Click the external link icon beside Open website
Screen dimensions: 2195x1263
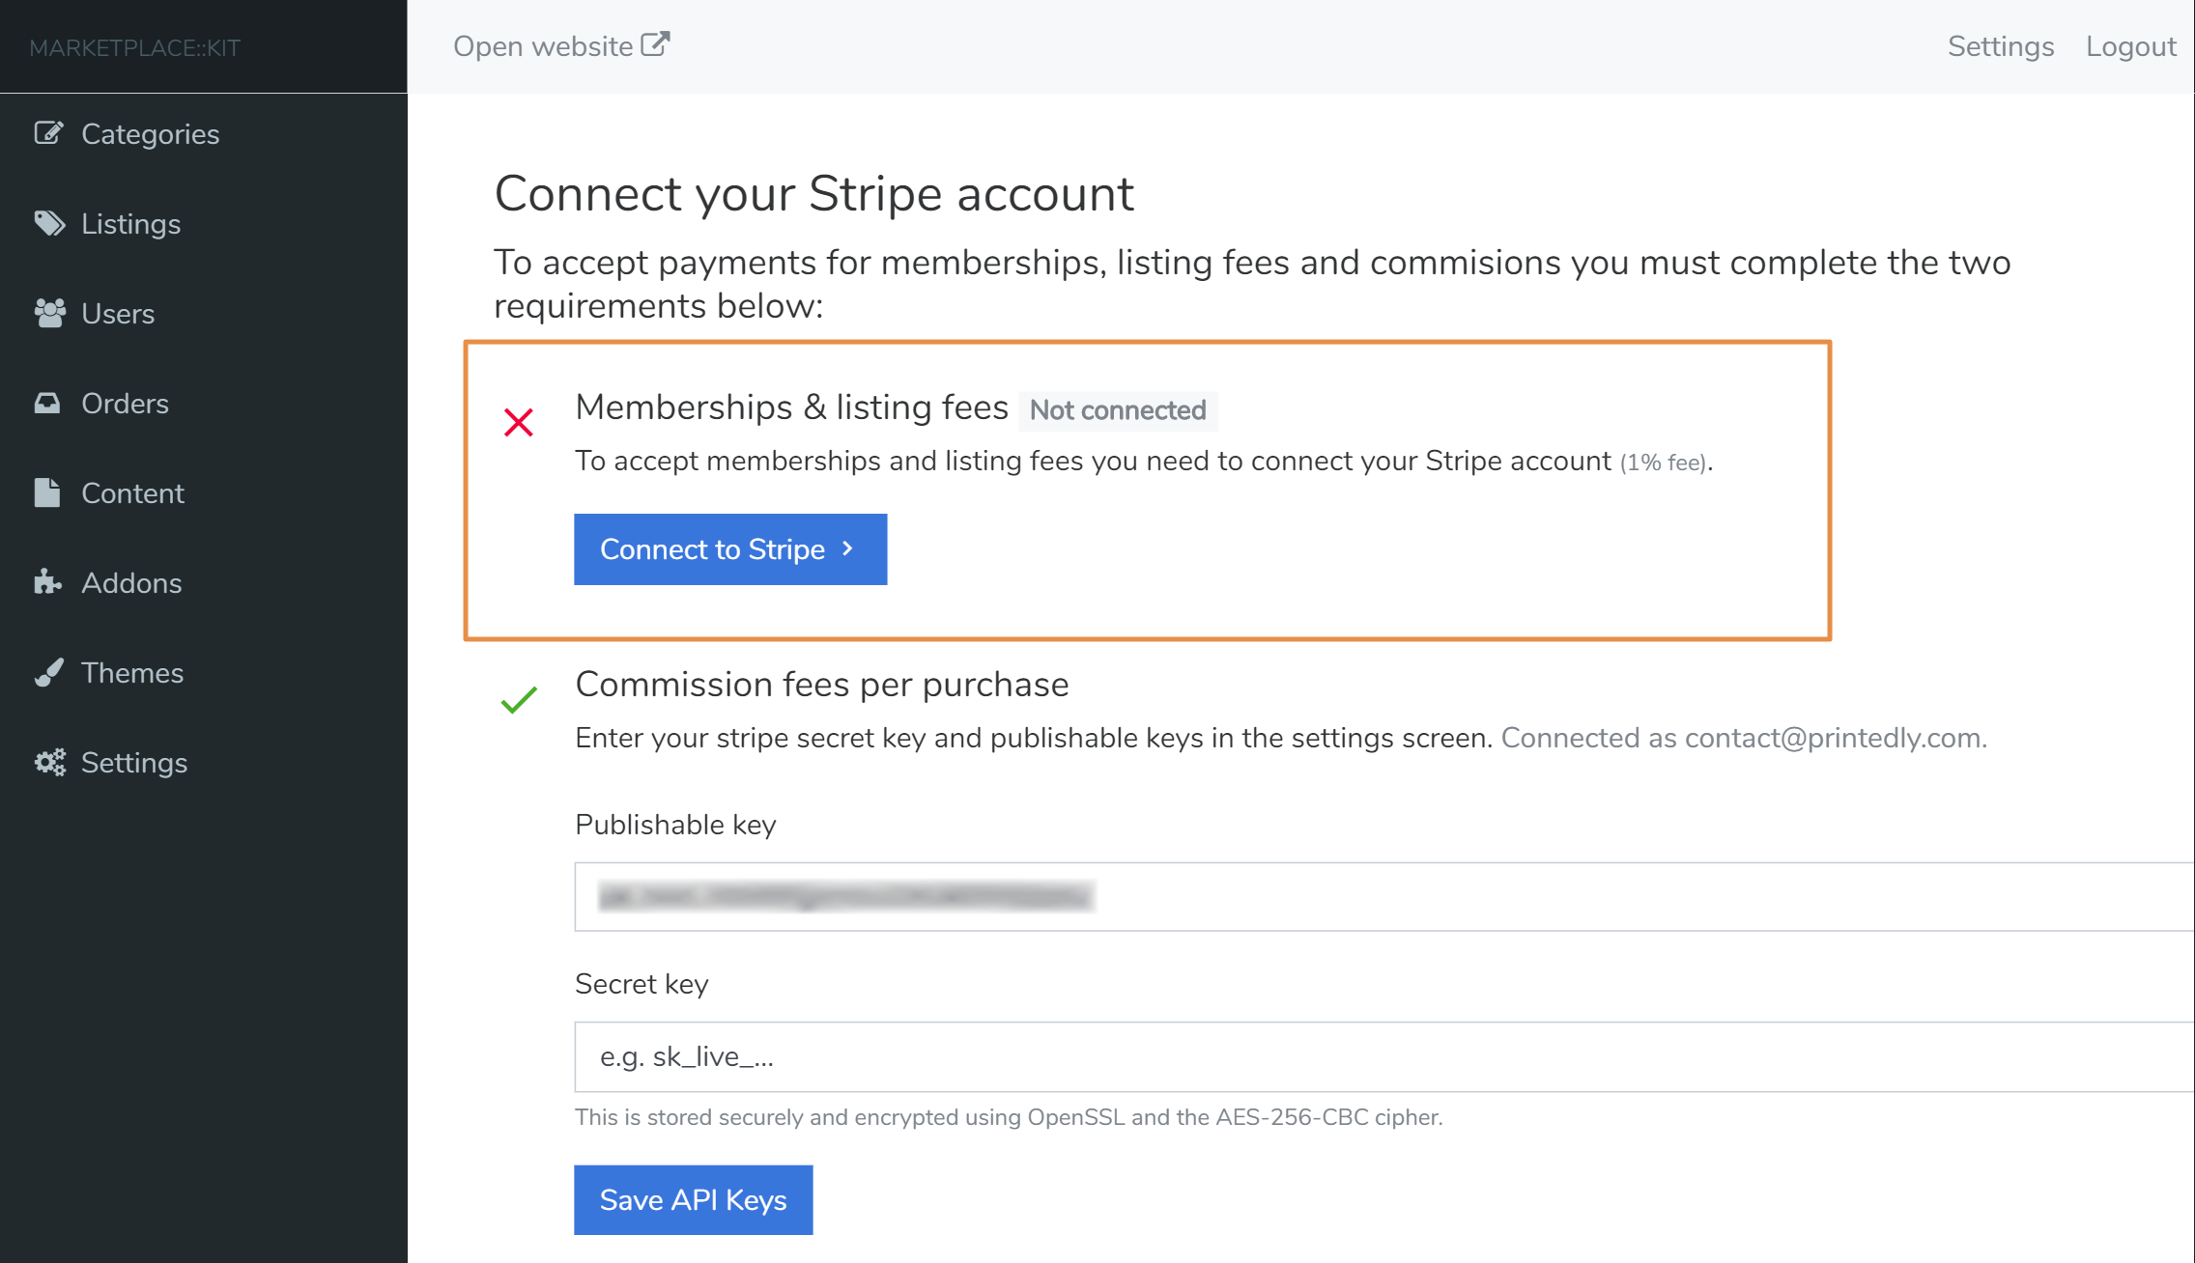[x=655, y=44]
